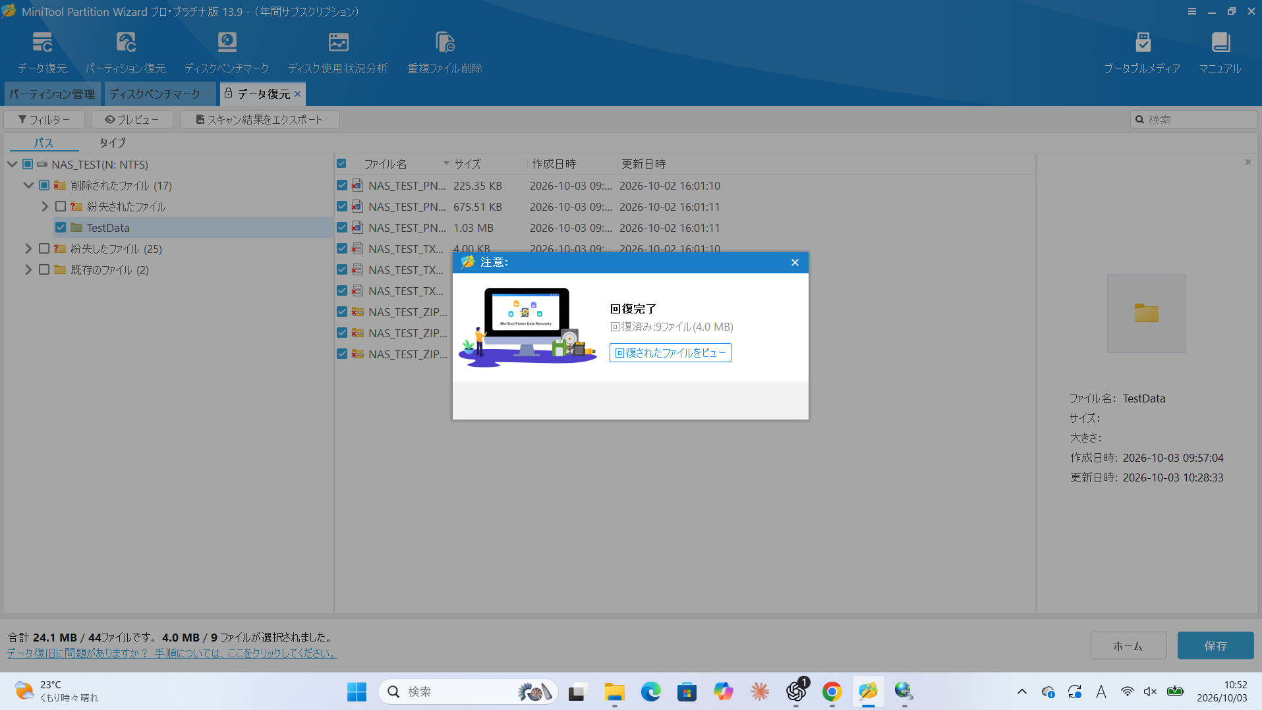Switch to the ディスクベンチマーク tab
Screen dimensions: 1262x710
click(155, 94)
